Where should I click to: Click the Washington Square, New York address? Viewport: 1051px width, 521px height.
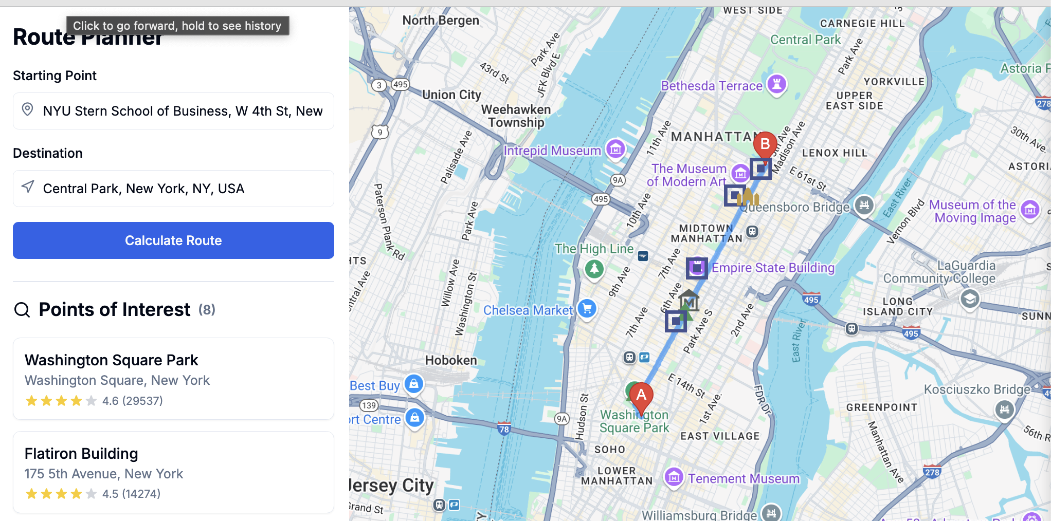(x=117, y=380)
